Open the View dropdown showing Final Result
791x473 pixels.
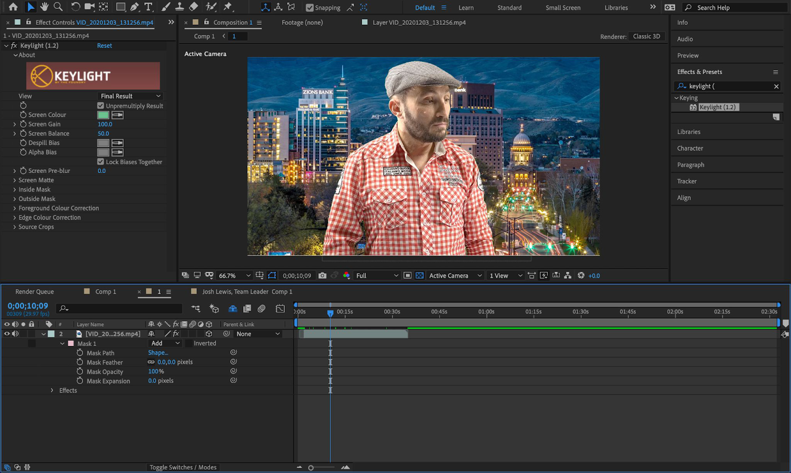pos(130,96)
